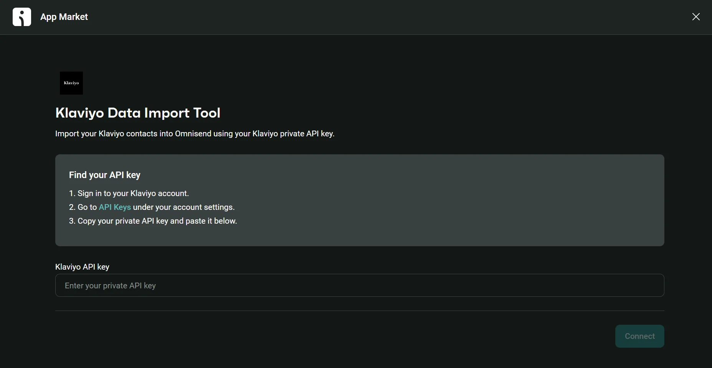The height and width of the screenshot is (368, 712).
Task: Click step 3 Copy your private API key text
Action: (x=153, y=221)
